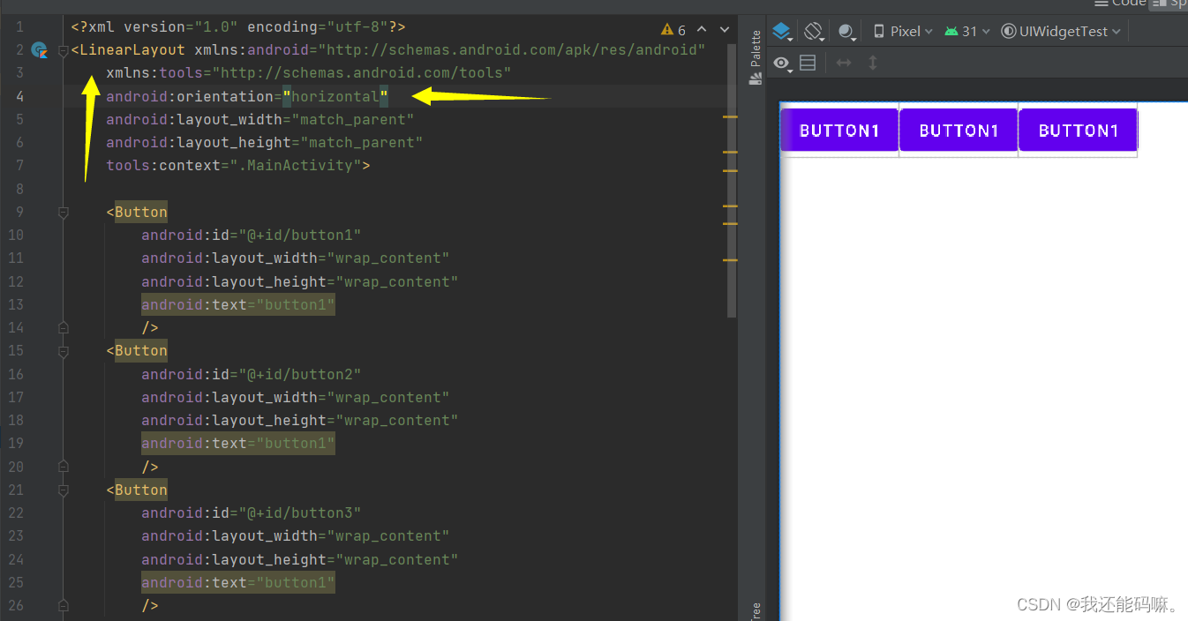Click the editor vertical scrollbar thumb
This screenshot has width=1188, height=621.
[732, 181]
